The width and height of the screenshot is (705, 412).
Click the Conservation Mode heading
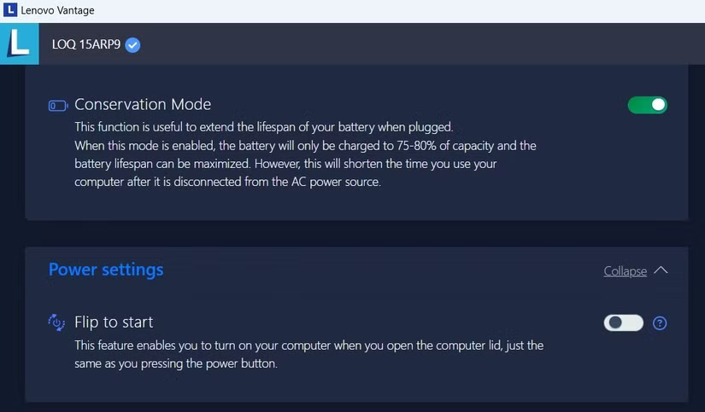(x=143, y=105)
